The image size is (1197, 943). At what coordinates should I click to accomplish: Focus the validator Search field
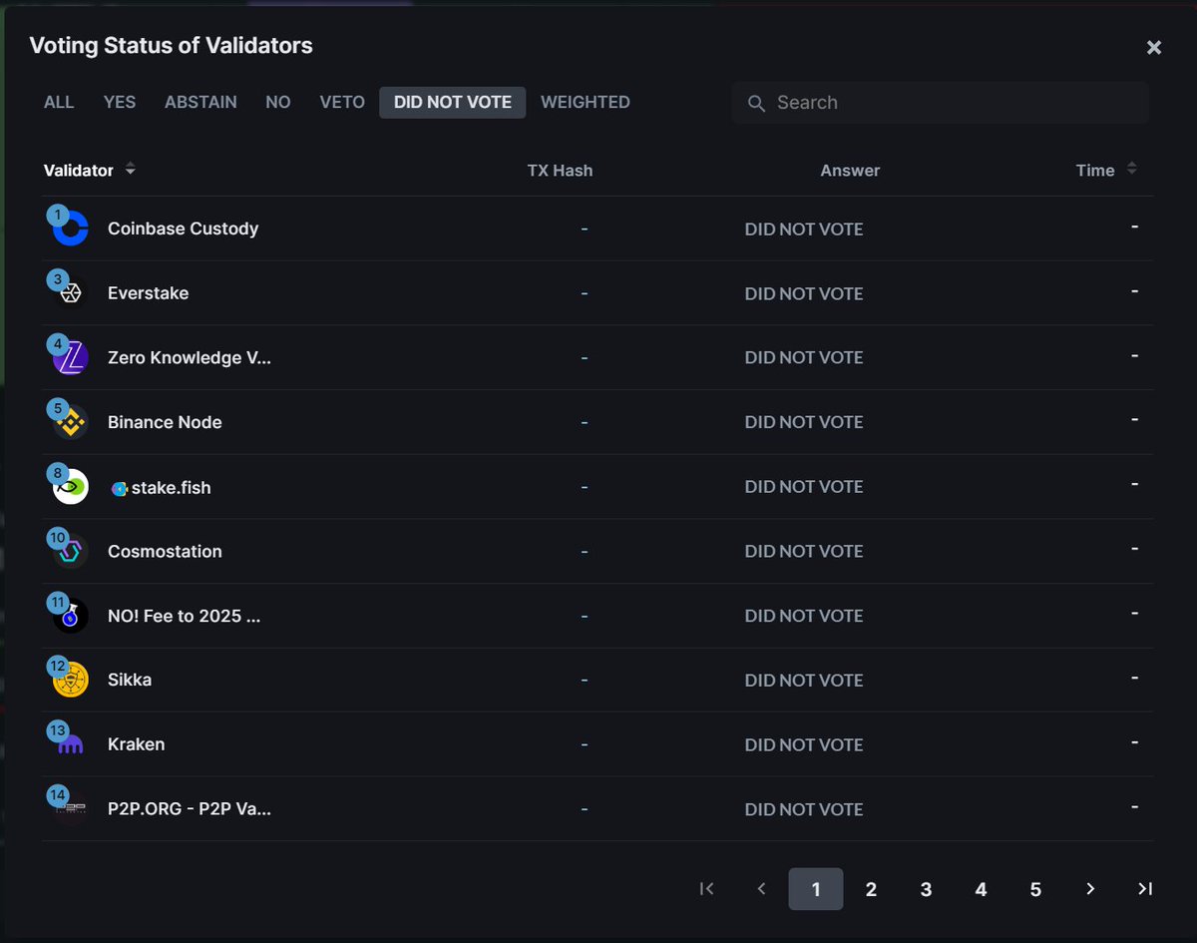941,103
